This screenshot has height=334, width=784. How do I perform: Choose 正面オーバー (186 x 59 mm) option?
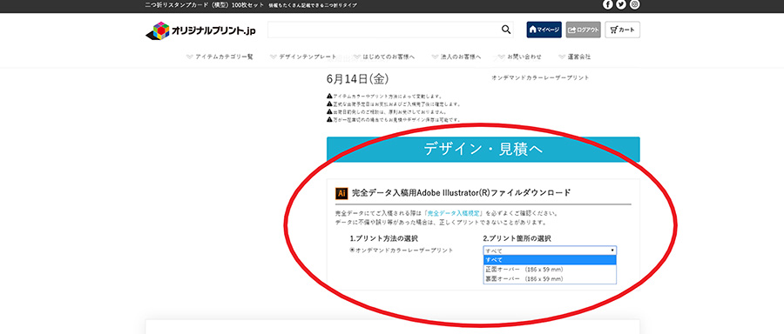[550, 269]
